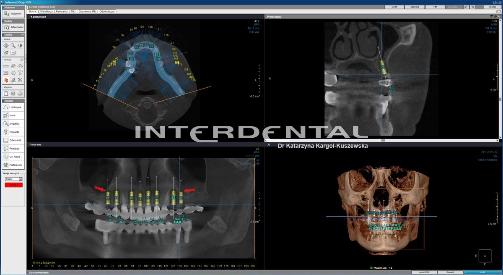Image resolution: width=503 pixels, height=275 pixels.
Task: Select the ruler measurement tool
Action: [6, 66]
